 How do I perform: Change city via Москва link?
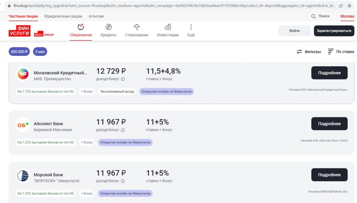347,16
